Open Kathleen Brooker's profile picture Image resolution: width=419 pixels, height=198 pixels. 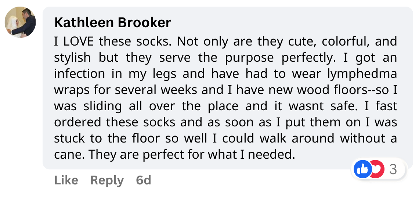pos(20,23)
